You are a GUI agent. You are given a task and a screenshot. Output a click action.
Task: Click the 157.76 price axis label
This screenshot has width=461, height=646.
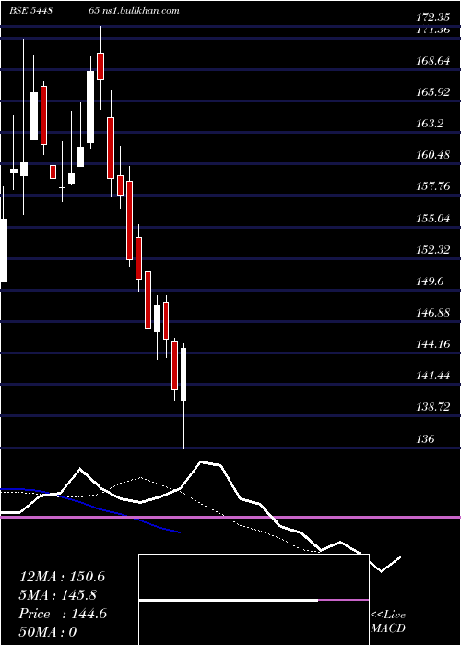coord(433,186)
